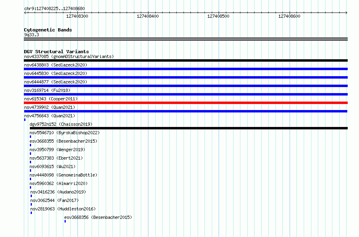The width and height of the screenshot is (359, 237).
Task: Click the nsv6093615 (Wu2021) blue marker
Action: [x=30, y=170]
